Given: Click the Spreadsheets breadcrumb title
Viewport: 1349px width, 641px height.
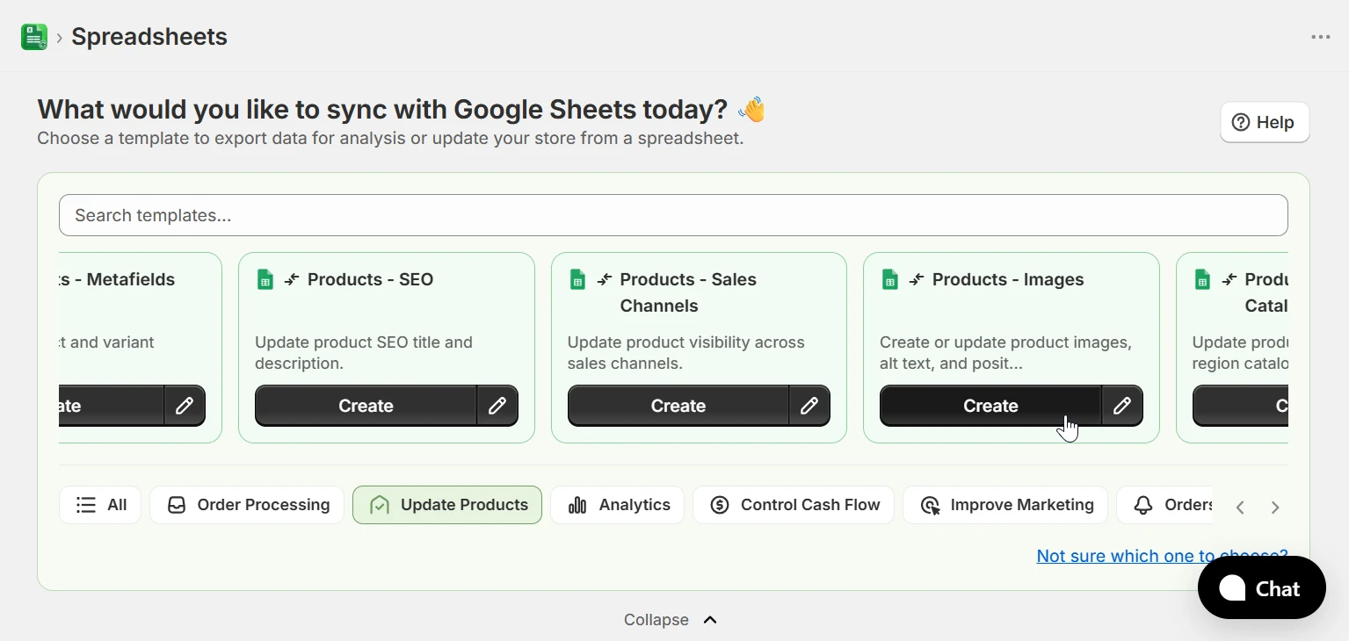Looking at the screenshot, I should 149,37.
